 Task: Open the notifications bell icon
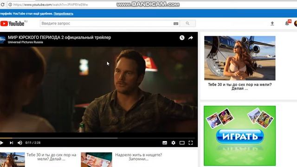pos(287,23)
